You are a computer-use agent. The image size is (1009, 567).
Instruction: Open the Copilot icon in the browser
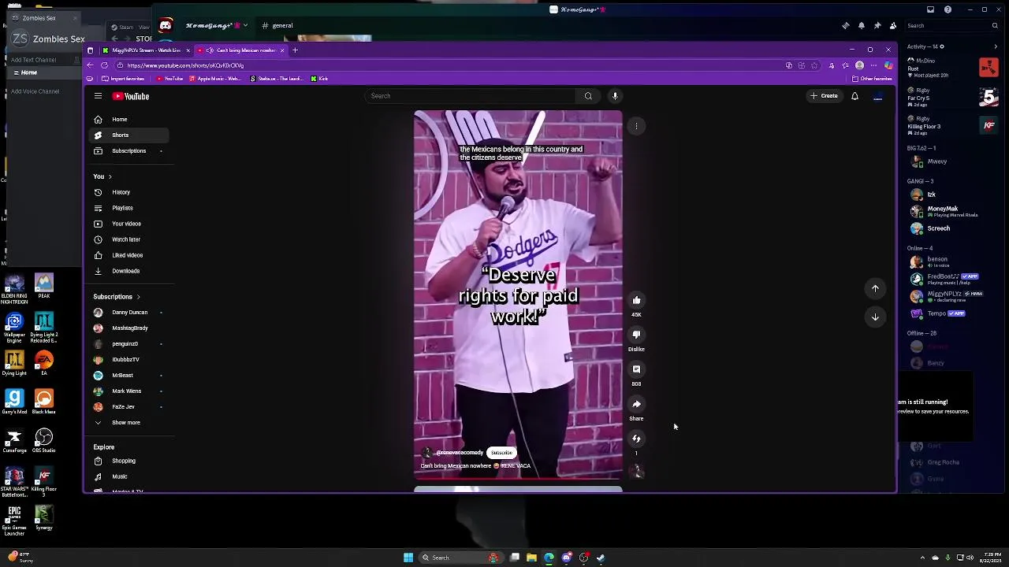(x=888, y=65)
